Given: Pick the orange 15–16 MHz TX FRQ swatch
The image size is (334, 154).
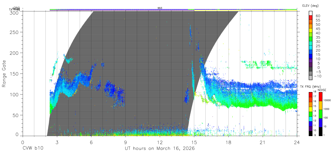Looking at the screenshot, I should coord(311,104).
